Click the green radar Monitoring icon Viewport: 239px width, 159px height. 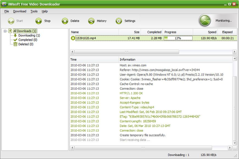pos(205,21)
